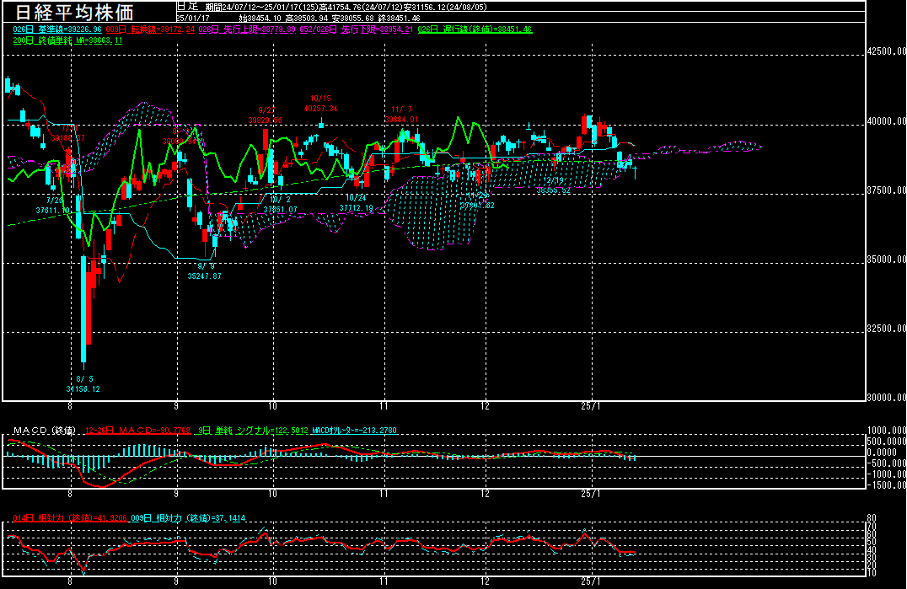Click the 日足 期間 header line
This screenshot has height=589, width=907.
[331, 7]
